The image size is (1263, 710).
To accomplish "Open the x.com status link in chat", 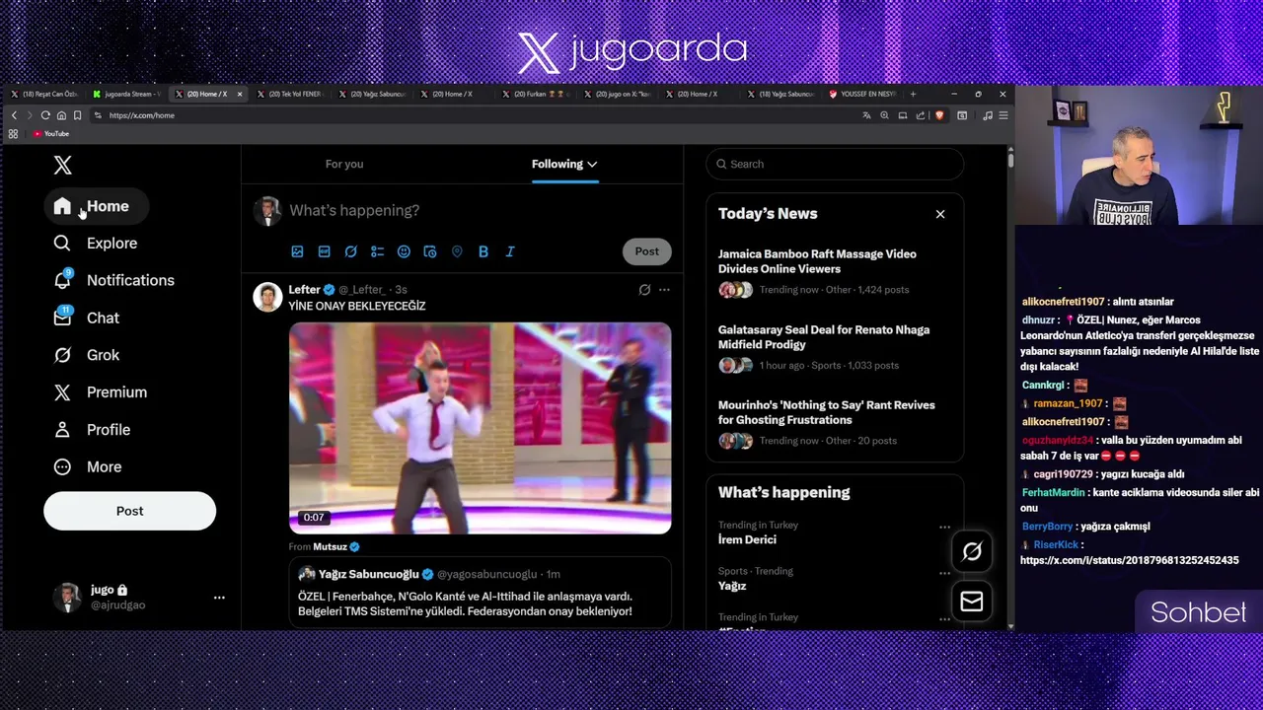I will click(x=1129, y=560).
